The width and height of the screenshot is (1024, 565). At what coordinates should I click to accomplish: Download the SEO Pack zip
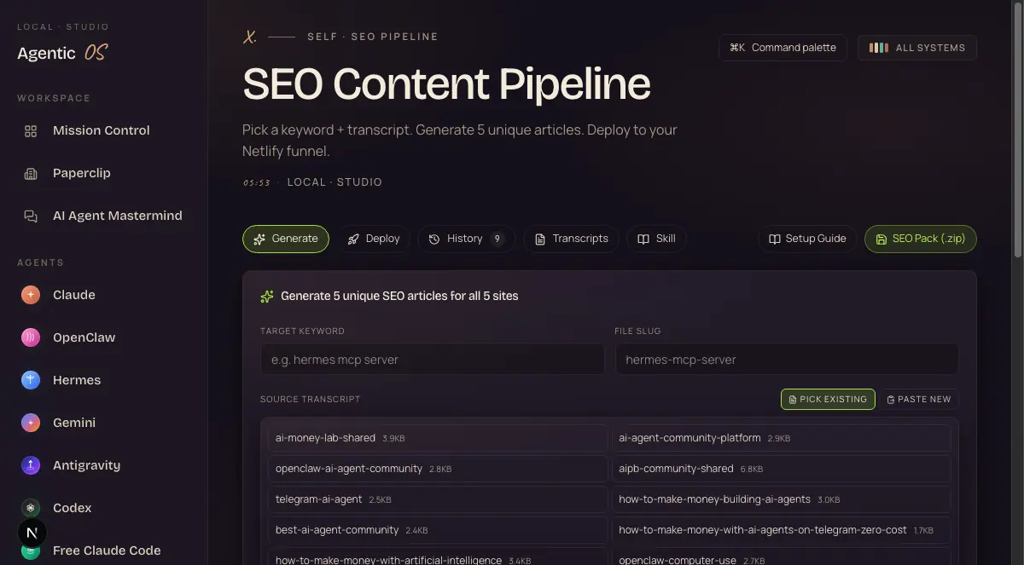(x=920, y=239)
